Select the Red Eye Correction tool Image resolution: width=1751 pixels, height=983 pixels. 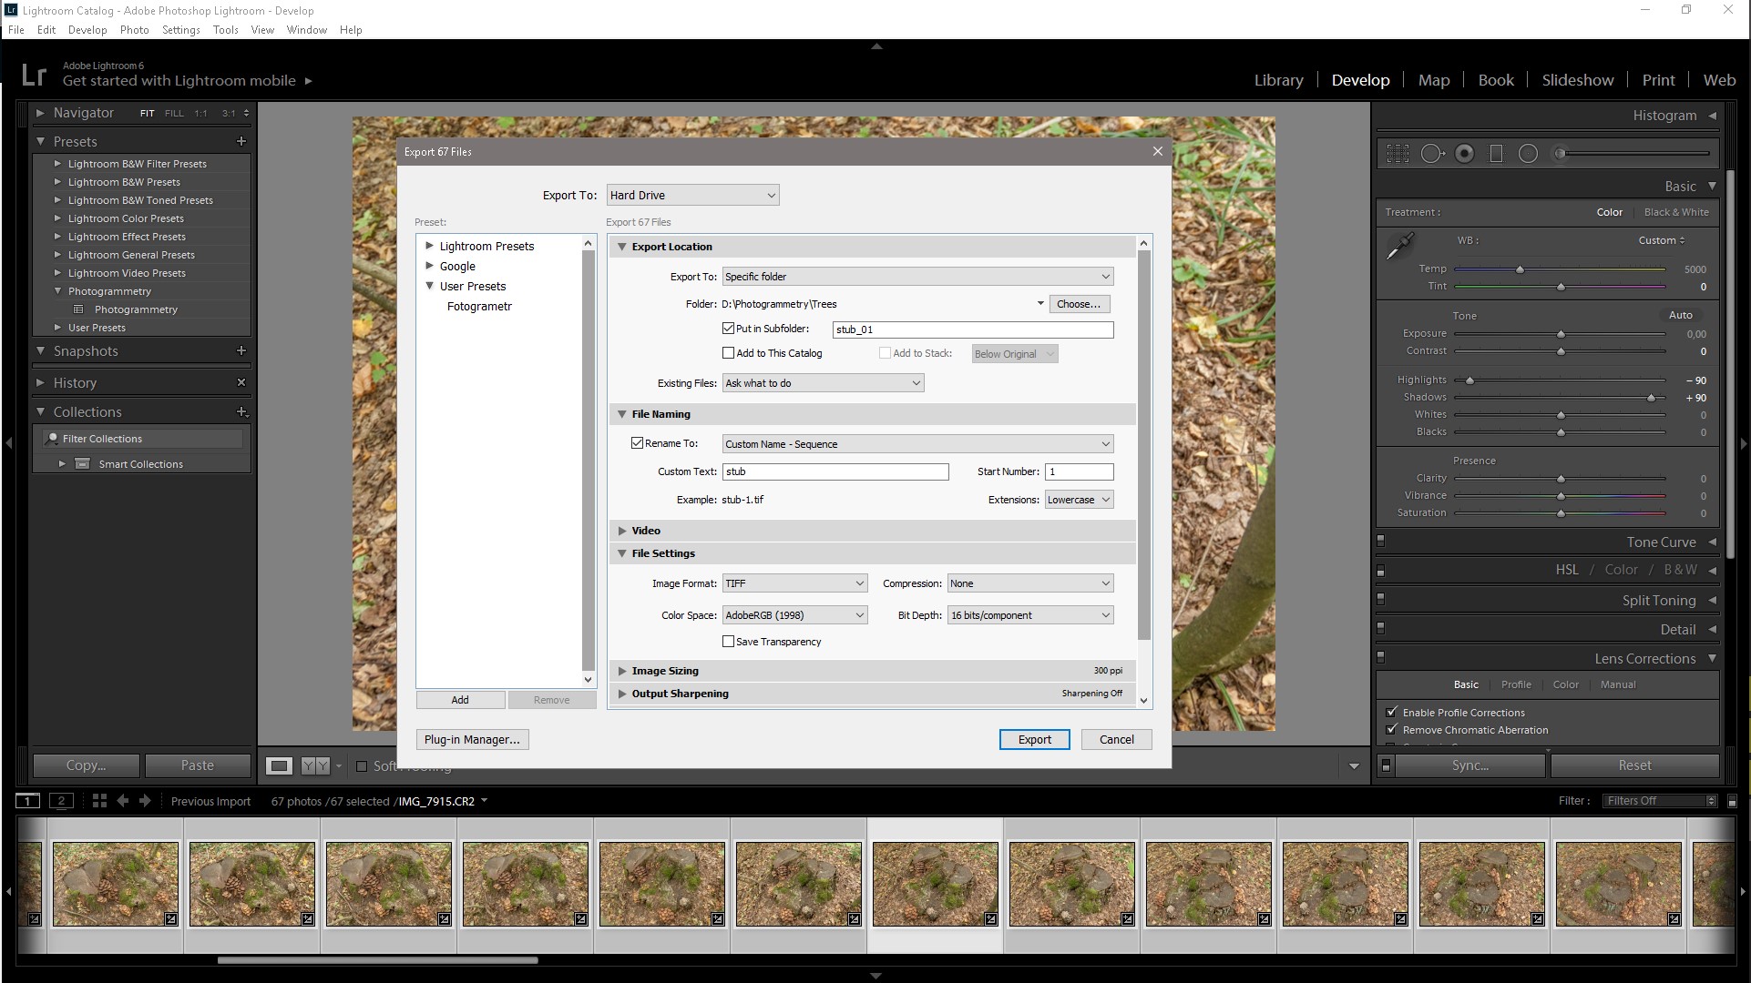click(x=1464, y=154)
